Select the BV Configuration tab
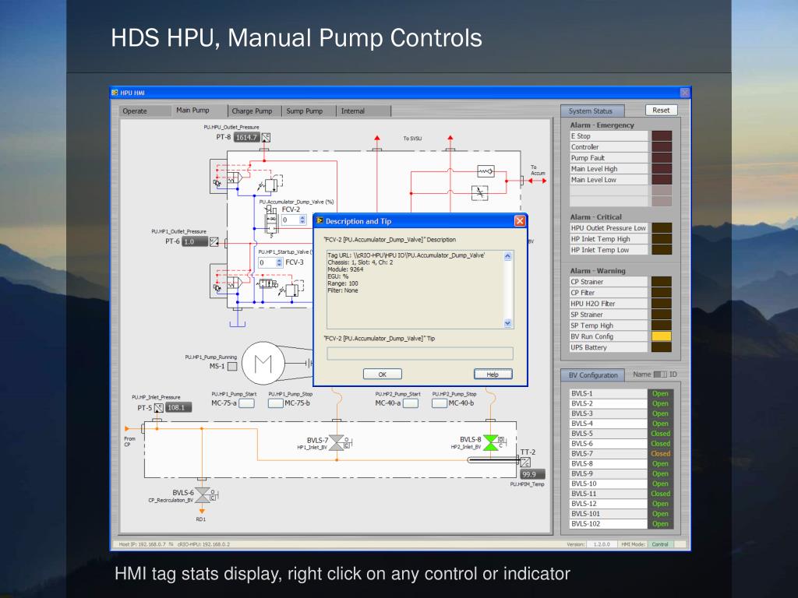 click(x=593, y=375)
